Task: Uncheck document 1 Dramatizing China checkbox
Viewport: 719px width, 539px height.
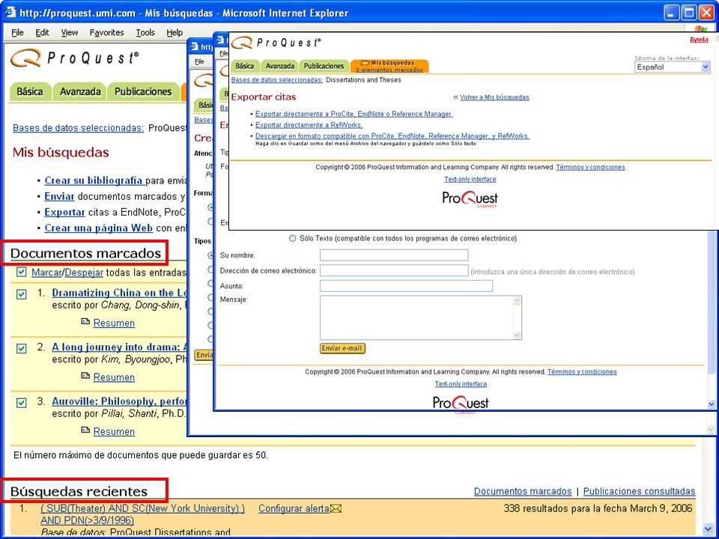Action: tap(21, 293)
